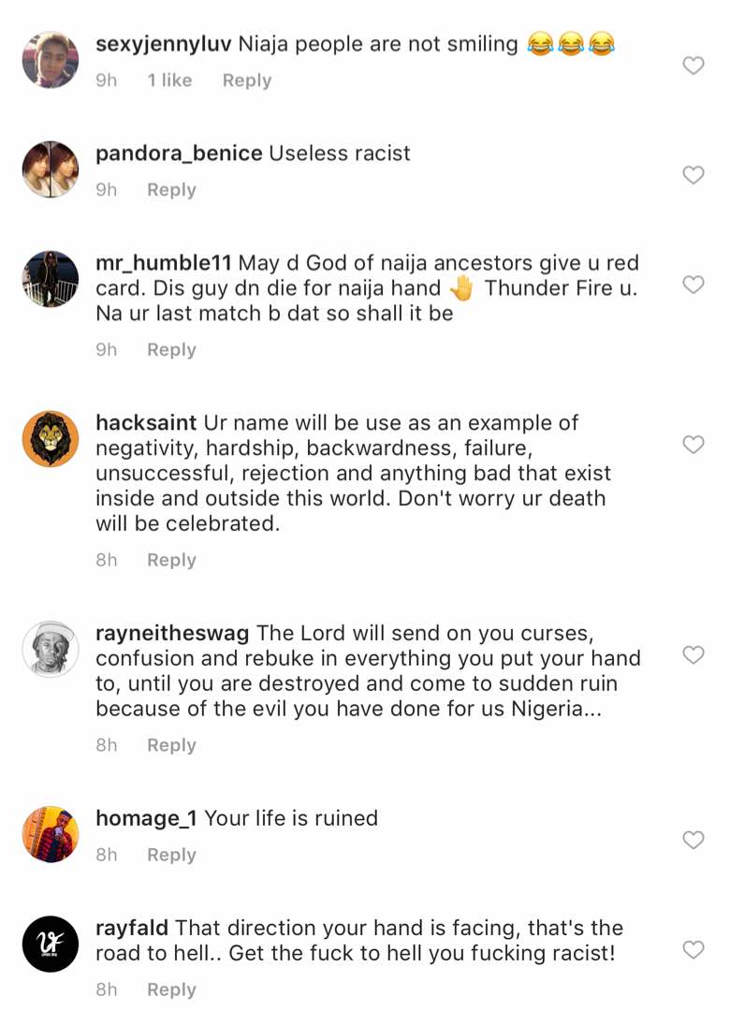Tap homage_1's profile picture
Screen dimensions: 744x1011
(51, 834)
